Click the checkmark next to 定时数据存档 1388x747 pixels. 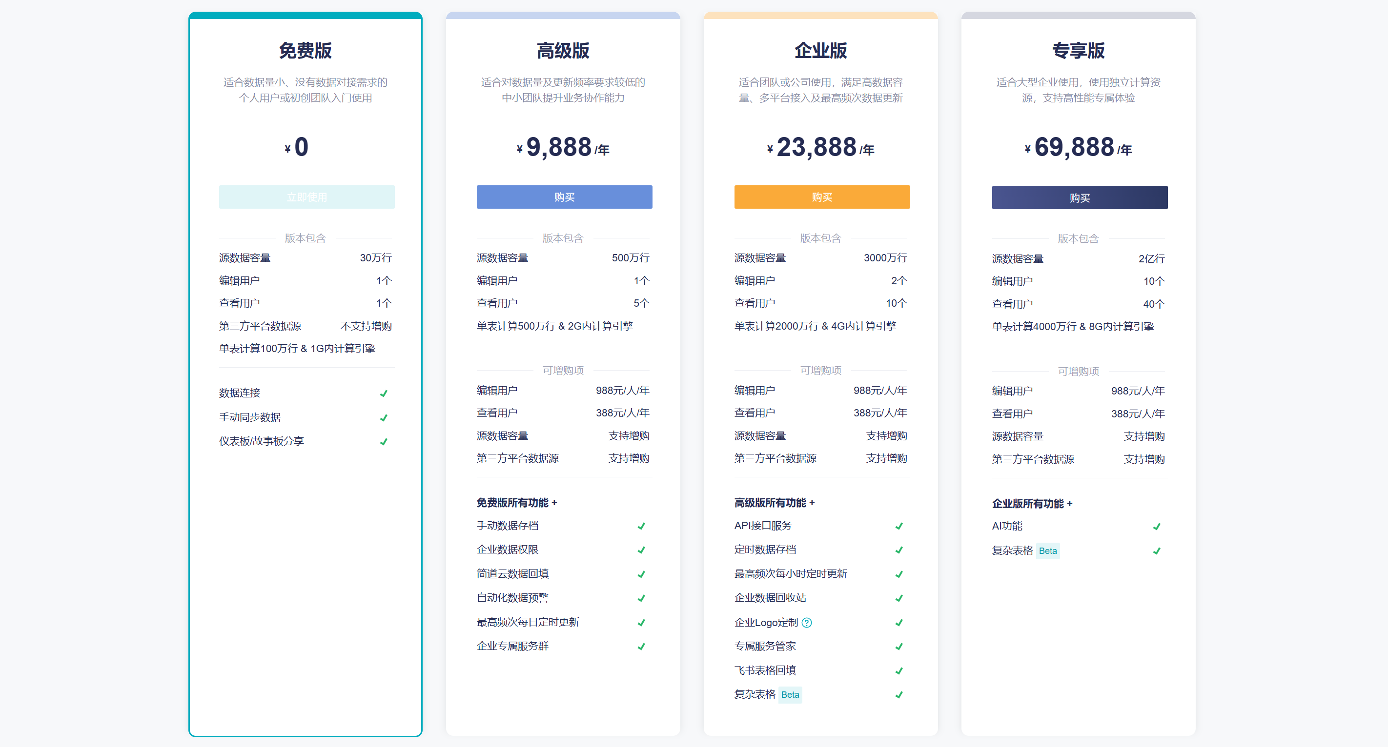pos(899,550)
